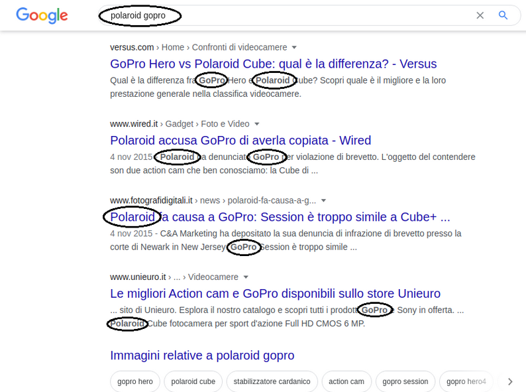The width and height of the screenshot is (526, 392).
Task: Select the gopro hero suggestion chip
Action: pos(135,381)
